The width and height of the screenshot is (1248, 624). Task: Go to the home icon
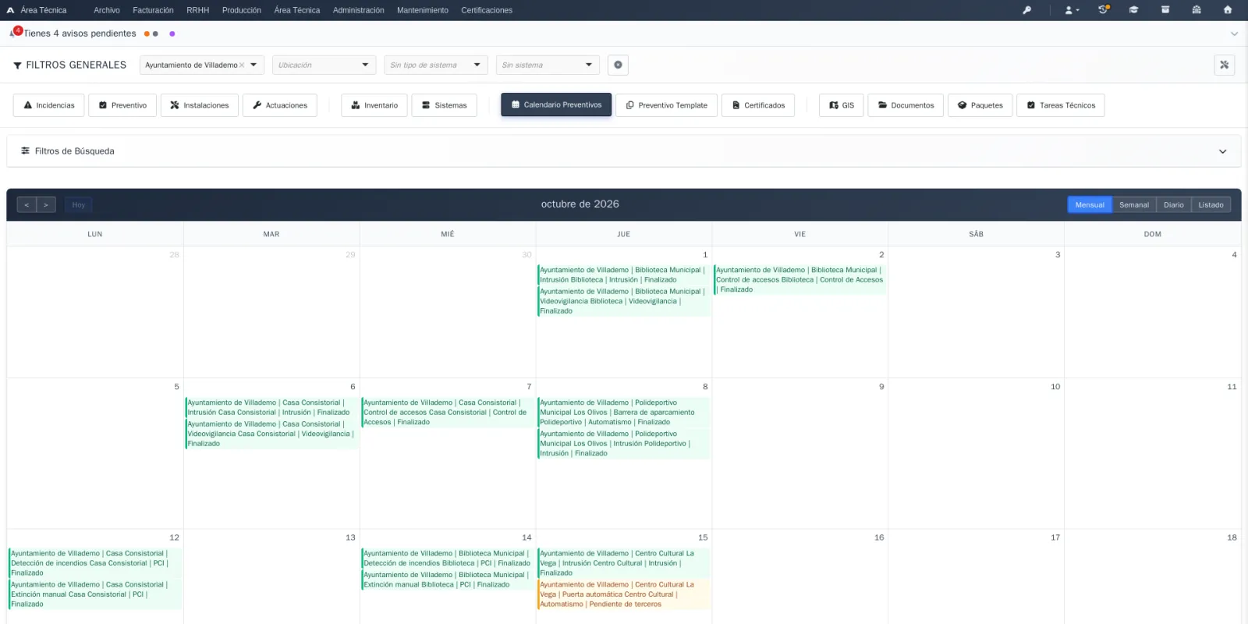click(1227, 10)
